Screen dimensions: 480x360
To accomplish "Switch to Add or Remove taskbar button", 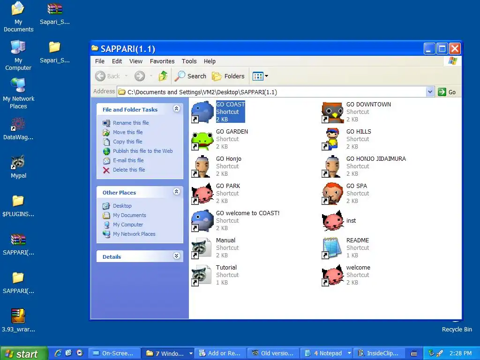I will click(221, 353).
